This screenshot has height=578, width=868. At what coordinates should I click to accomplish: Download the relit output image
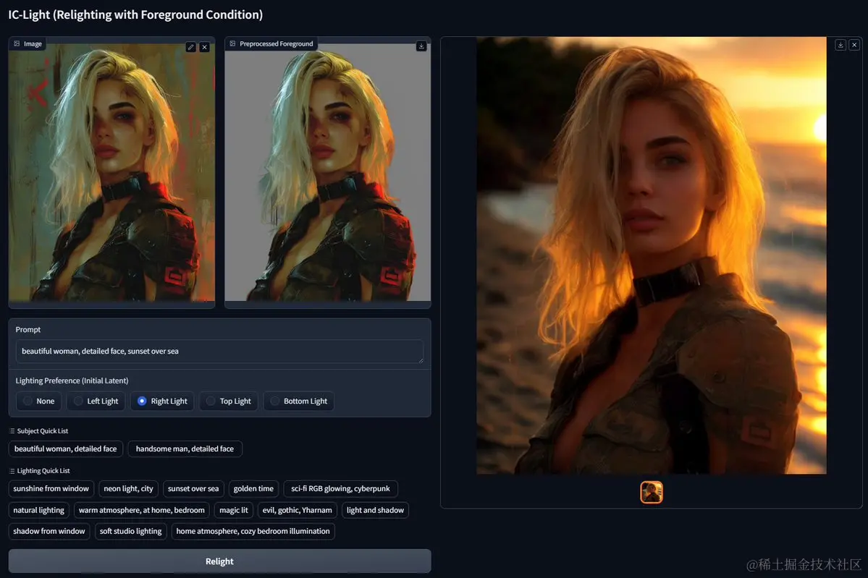(x=840, y=45)
